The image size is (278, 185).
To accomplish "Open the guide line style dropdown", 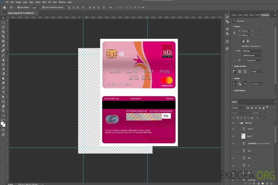I will pyautogui.click(x=257, y=84).
